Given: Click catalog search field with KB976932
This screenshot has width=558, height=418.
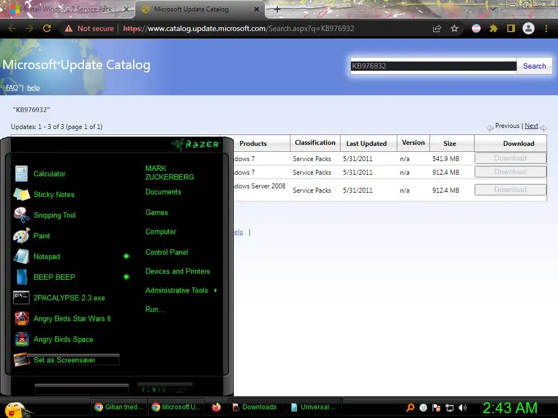Looking at the screenshot, I should coord(433,66).
